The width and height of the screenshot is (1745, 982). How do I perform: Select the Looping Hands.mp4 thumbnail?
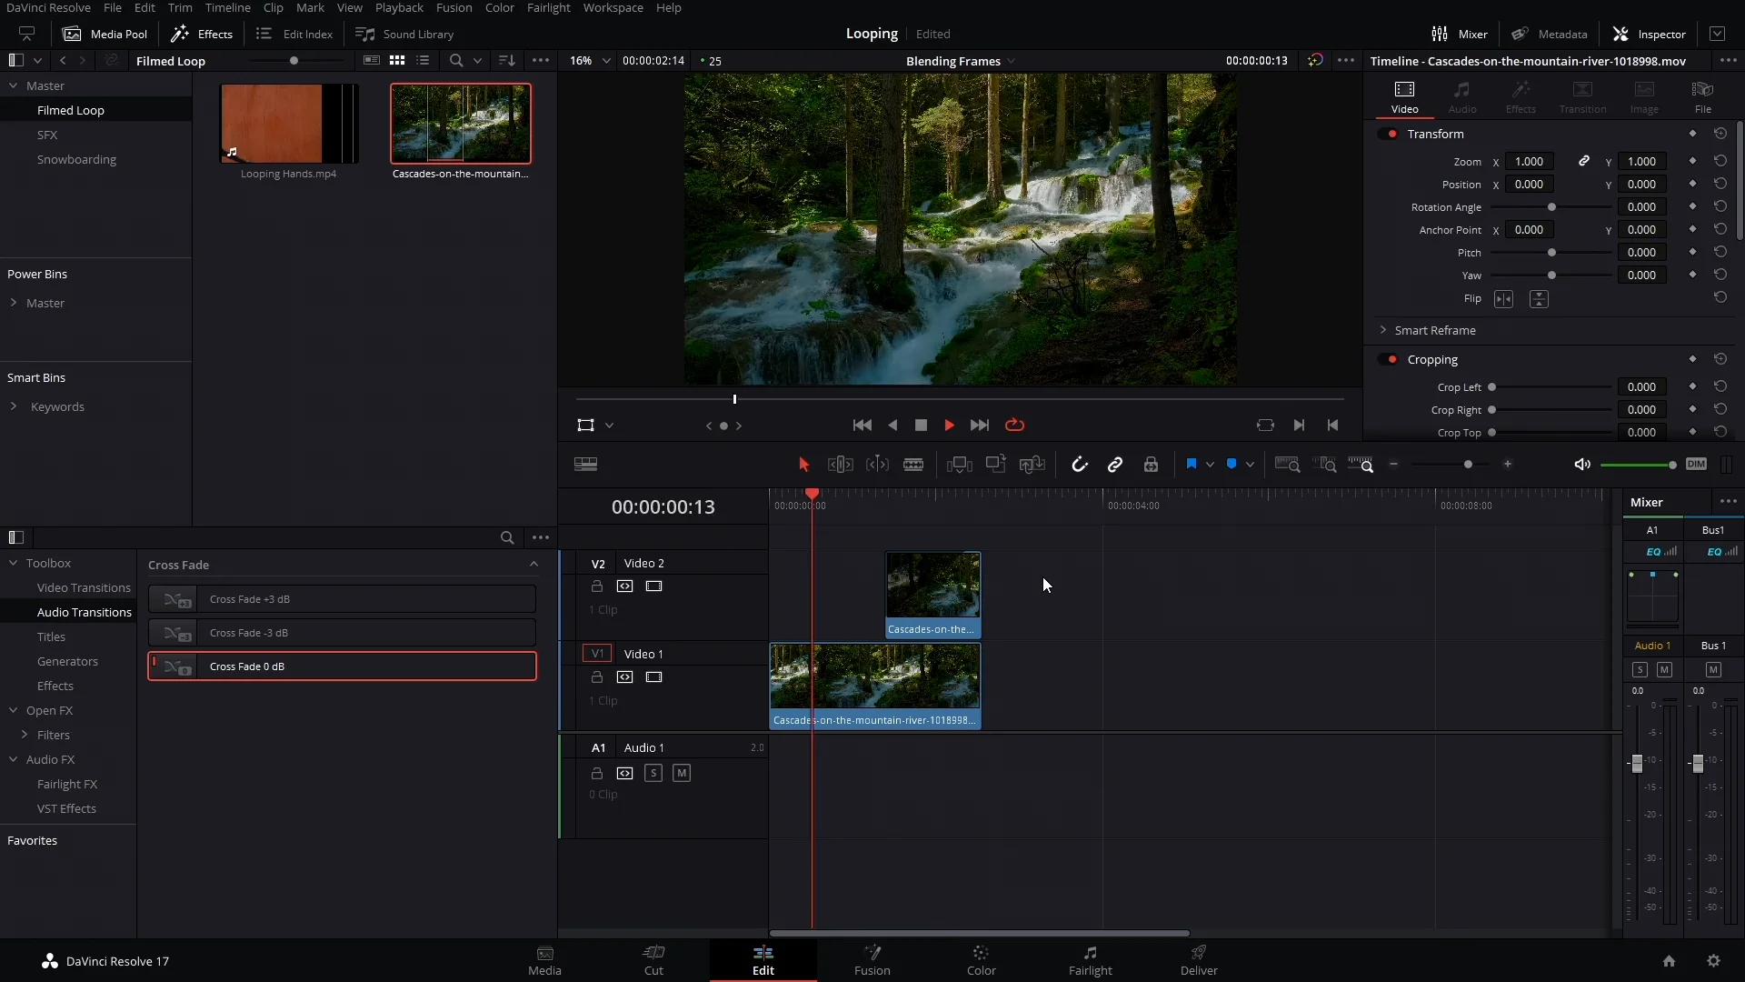click(x=289, y=124)
